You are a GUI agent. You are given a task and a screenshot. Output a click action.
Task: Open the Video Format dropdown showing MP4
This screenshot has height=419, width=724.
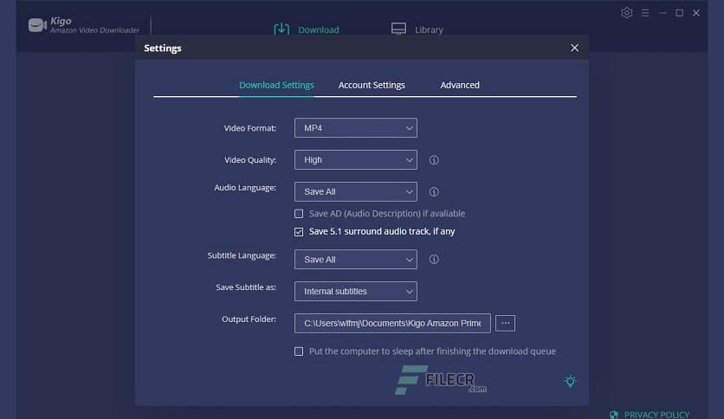pyautogui.click(x=356, y=128)
